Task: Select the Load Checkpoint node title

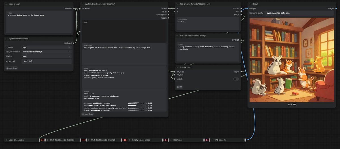Action: (16, 140)
